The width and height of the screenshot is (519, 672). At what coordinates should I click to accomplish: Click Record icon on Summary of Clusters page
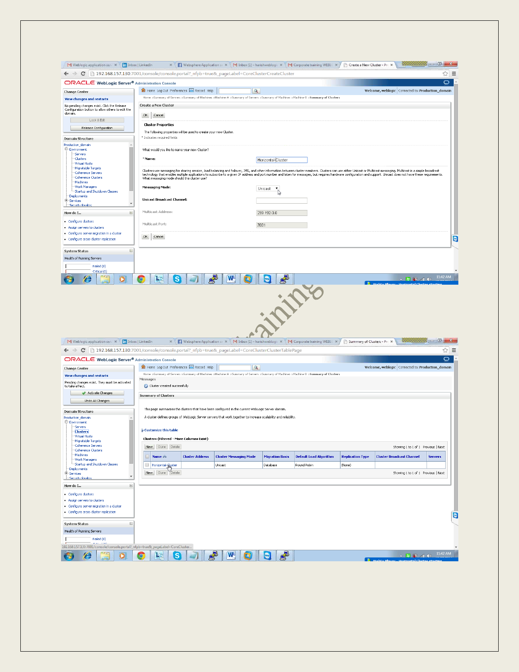(x=191, y=367)
